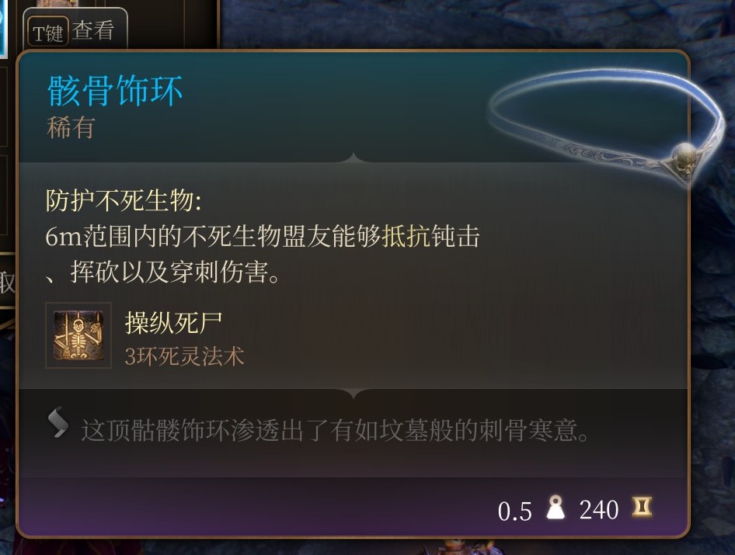Click the 稀有 rarity label
Image resolution: width=735 pixels, height=555 pixels.
(71, 127)
